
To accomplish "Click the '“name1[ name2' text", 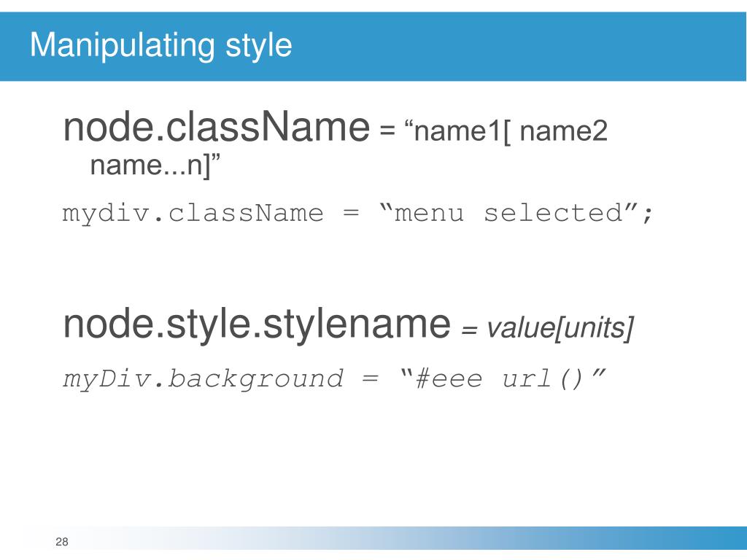I will point(506,131).
